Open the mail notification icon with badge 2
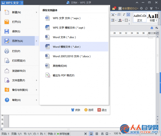This screenshot has width=161, height=136. pos(114,8)
